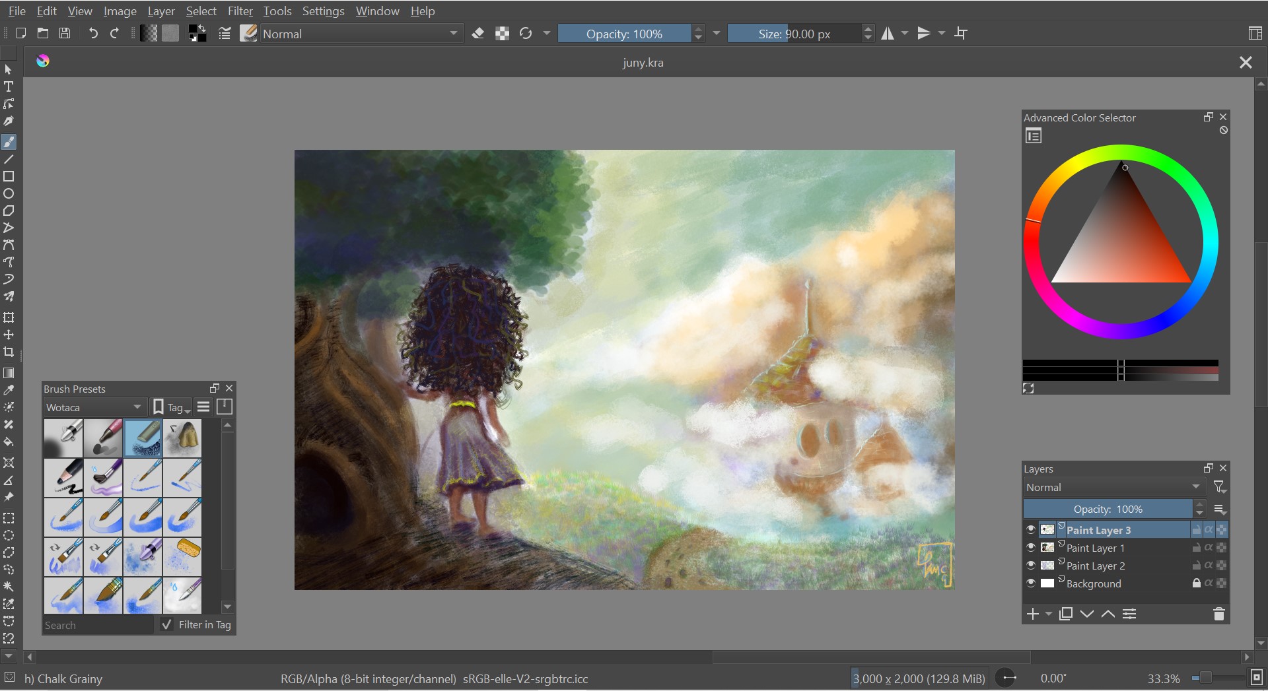This screenshot has height=691, width=1268.
Task: Open the Tag menu in Brush Presets
Action: (172, 407)
